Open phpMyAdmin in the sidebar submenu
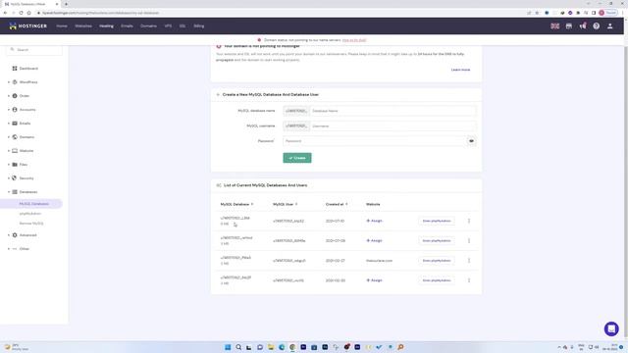 pos(30,214)
